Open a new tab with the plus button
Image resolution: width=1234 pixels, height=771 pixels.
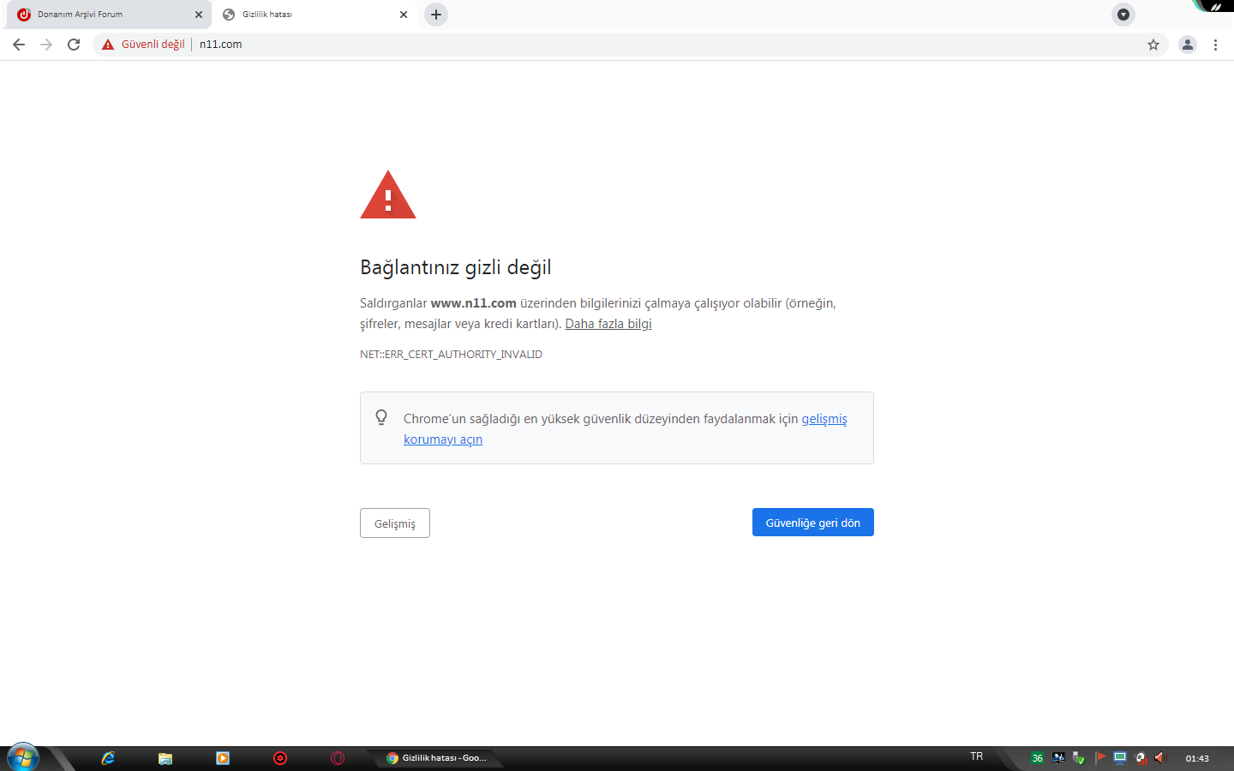pos(436,15)
